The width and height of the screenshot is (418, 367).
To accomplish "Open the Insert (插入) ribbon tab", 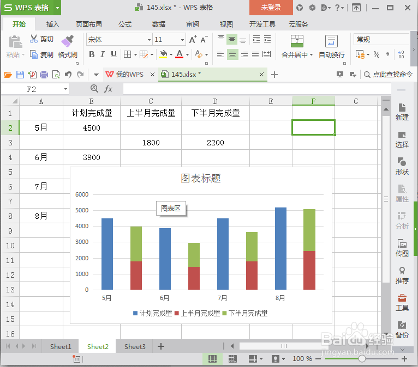I will click(x=52, y=25).
